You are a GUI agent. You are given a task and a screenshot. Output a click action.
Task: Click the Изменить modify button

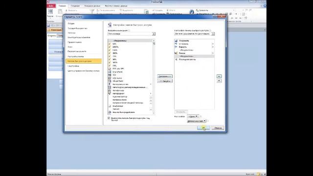[x=181, y=112]
